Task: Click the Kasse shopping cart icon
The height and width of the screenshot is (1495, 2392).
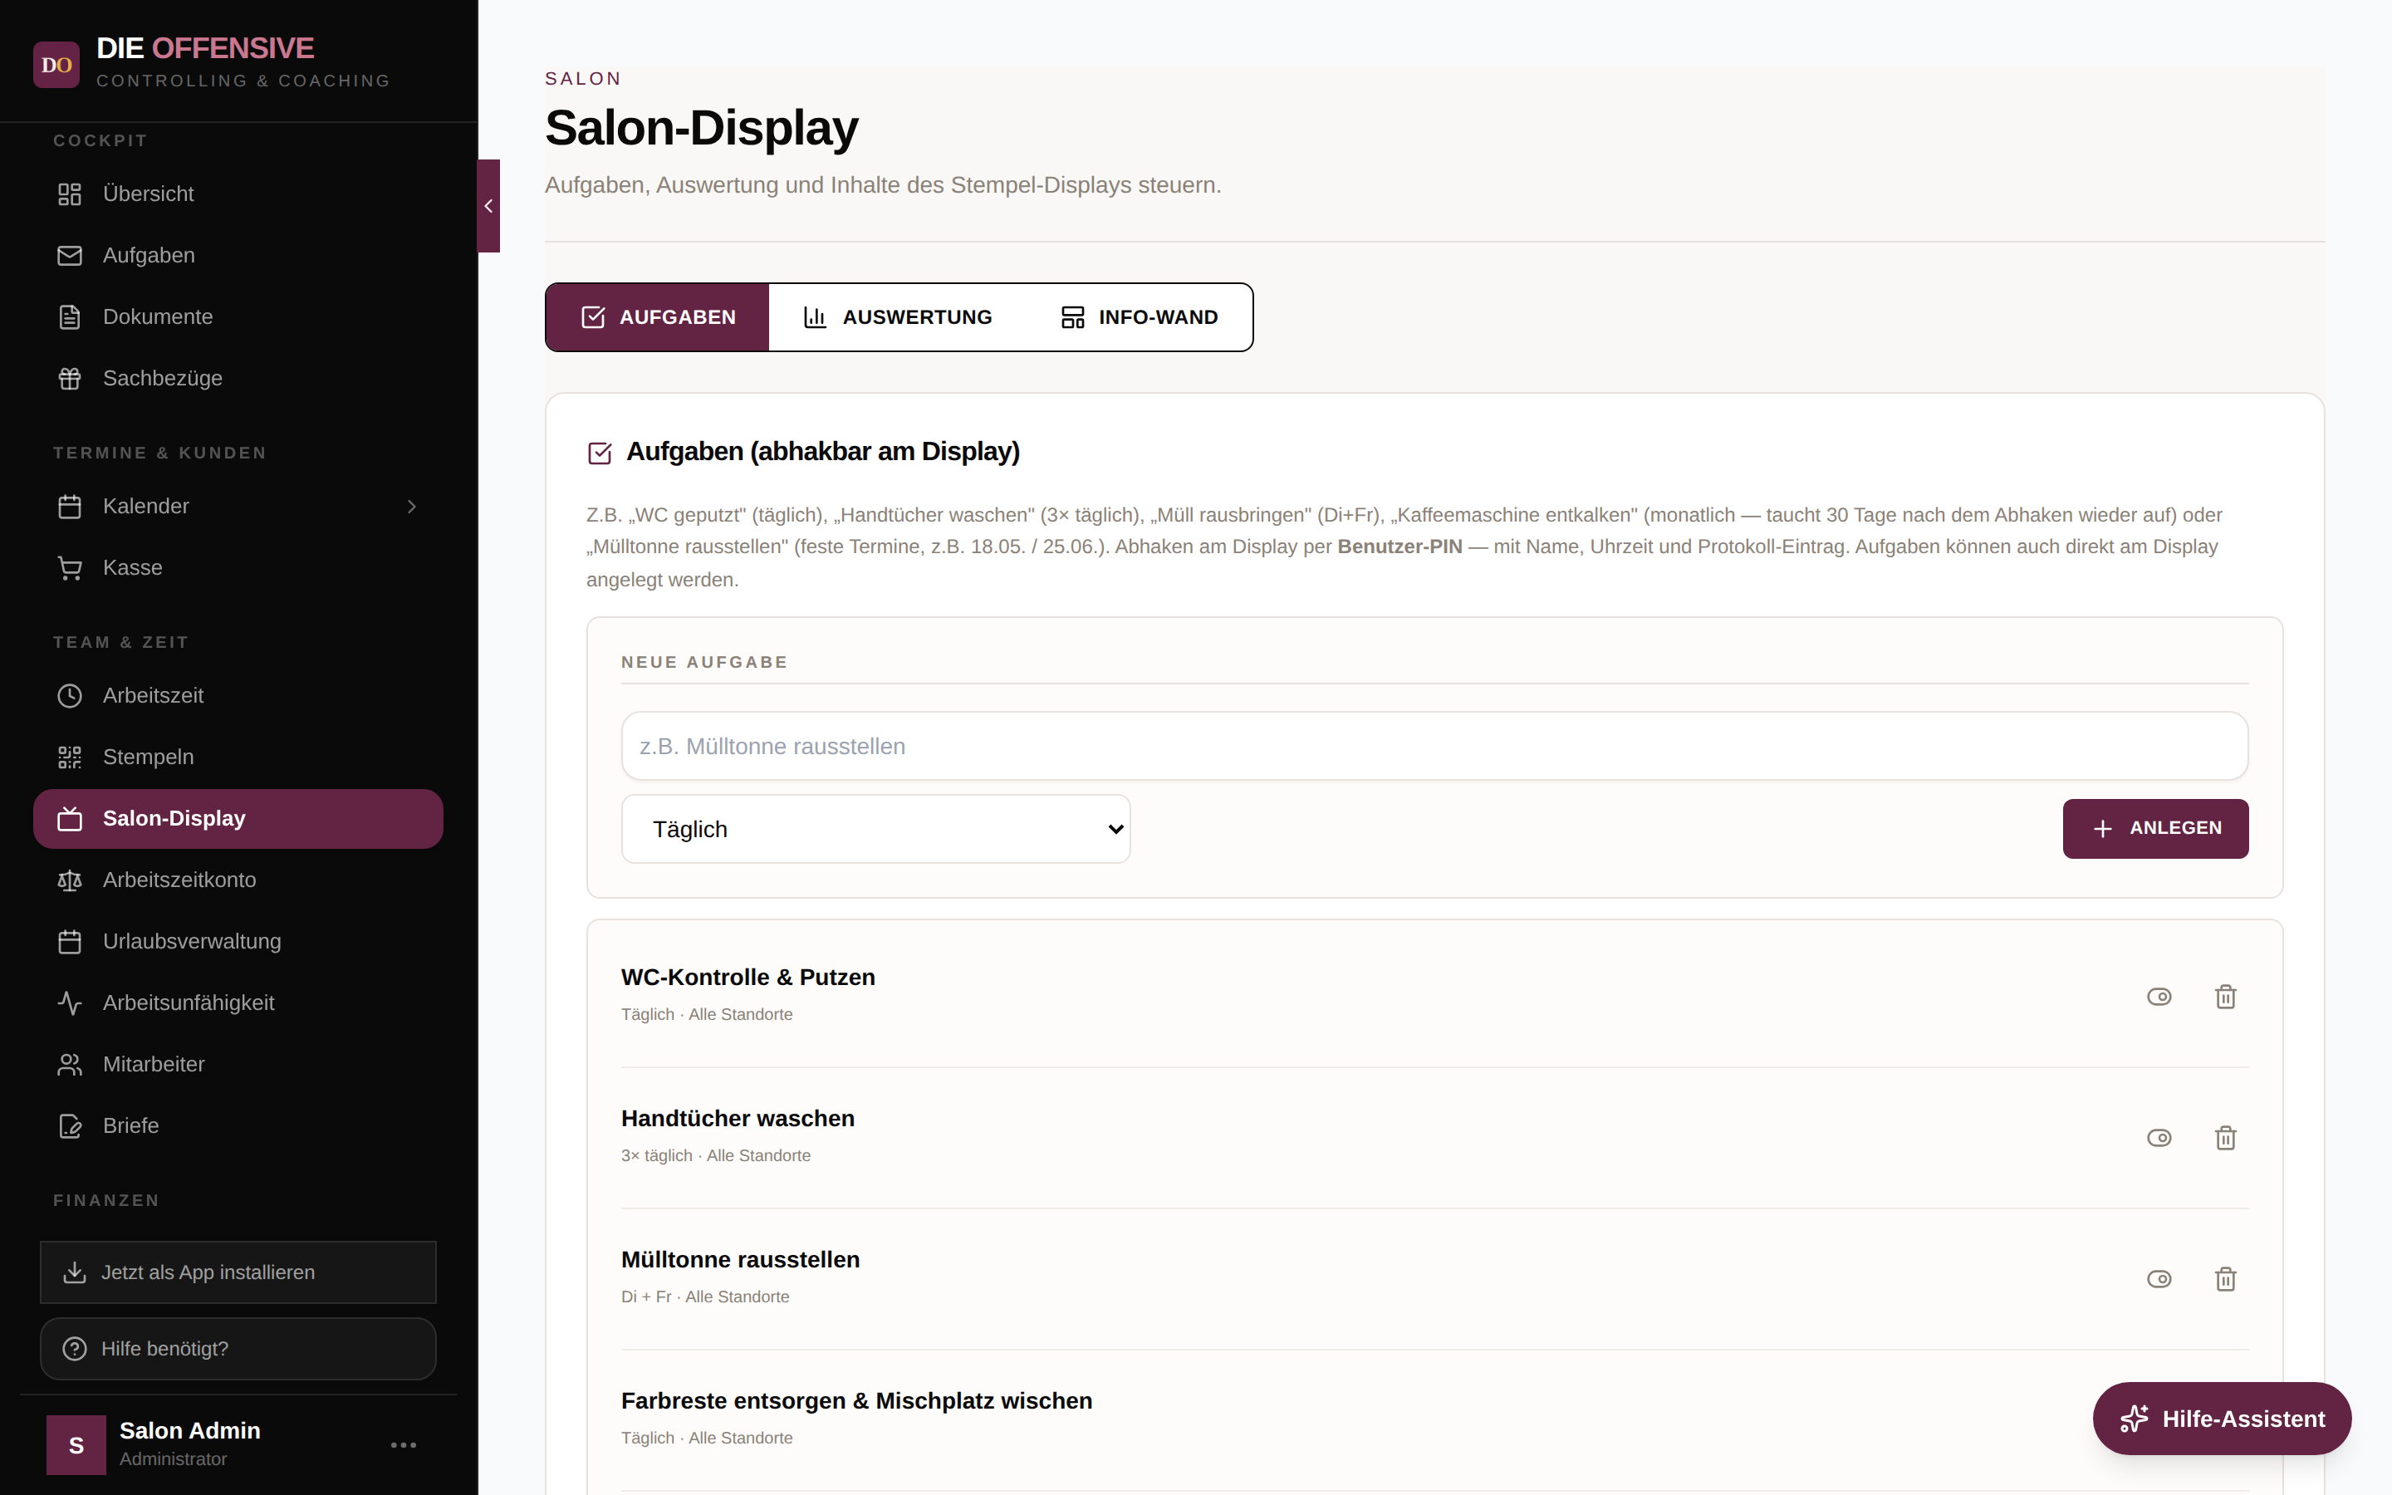Action: click(x=69, y=567)
